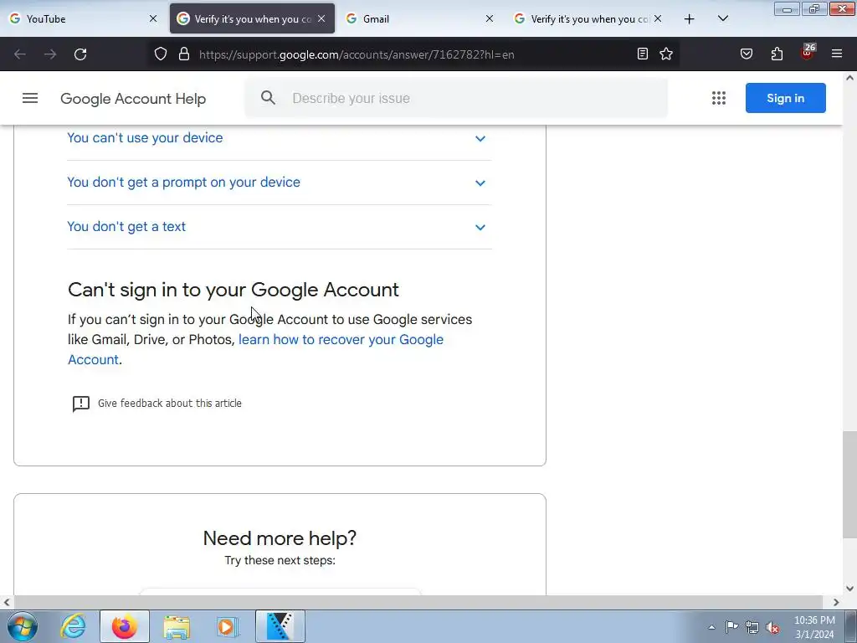
Task: Open Action Center flag icon
Action: (731, 627)
